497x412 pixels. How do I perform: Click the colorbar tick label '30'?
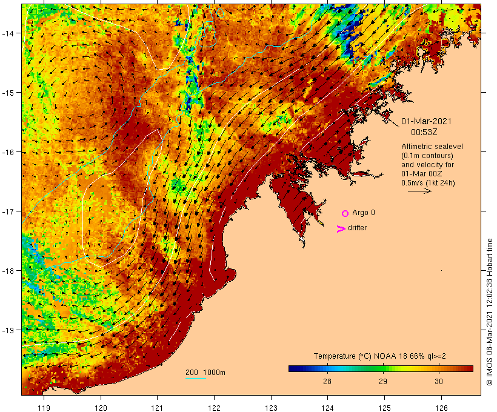(x=439, y=382)
